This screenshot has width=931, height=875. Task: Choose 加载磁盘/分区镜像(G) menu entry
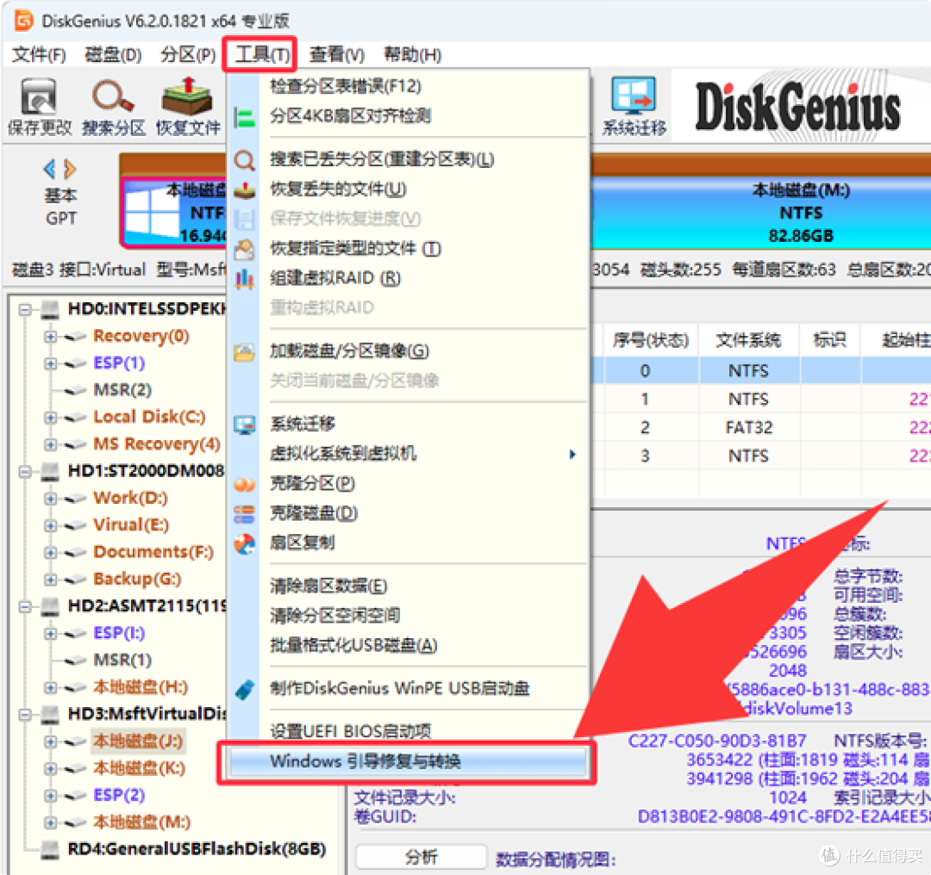click(x=349, y=351)
